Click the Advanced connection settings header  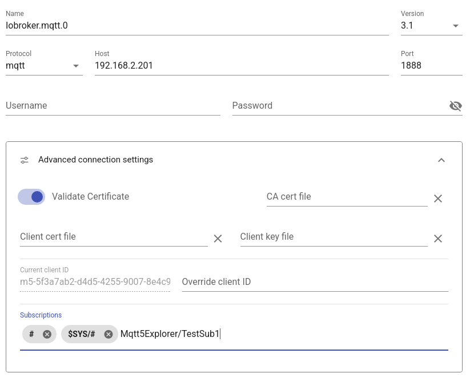95,160
